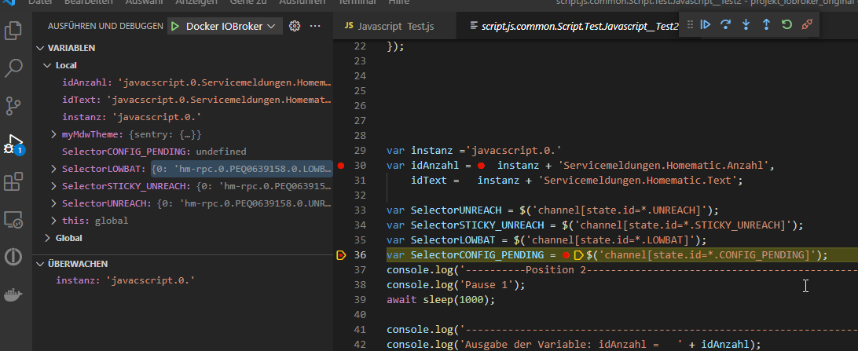Collapse the VARIABLEN section
Viewport: 858px width, 351px height.
pyautogui.click(x=40, y=48)
